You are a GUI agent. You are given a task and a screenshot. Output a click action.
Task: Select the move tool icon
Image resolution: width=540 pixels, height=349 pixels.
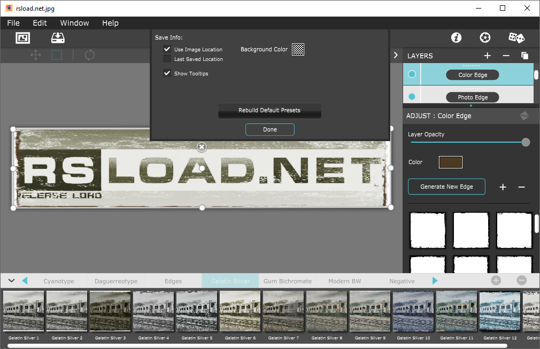coord(35,55)
